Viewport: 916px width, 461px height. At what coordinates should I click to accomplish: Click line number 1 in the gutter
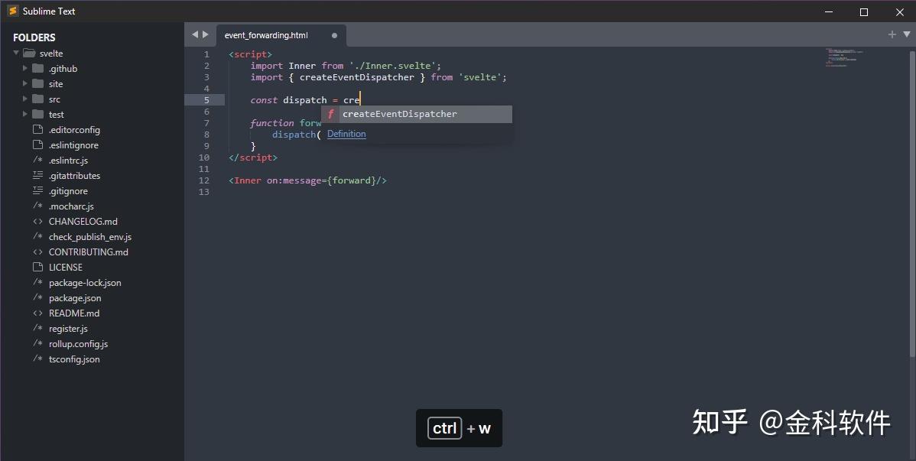click(206, 54)
